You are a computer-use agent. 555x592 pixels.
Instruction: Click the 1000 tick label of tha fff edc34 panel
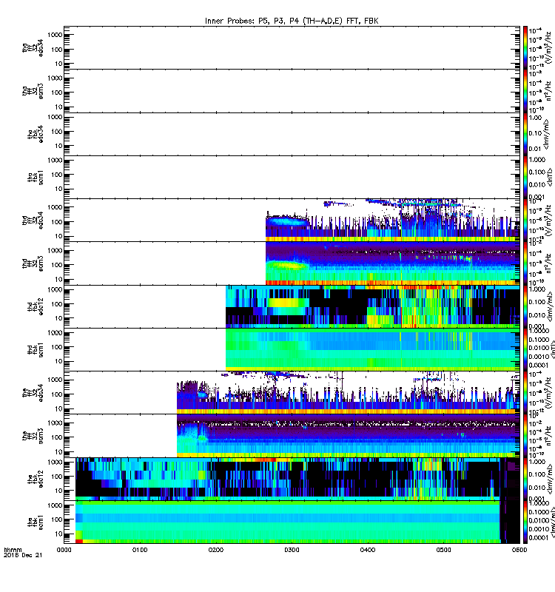tap(55, 35)
